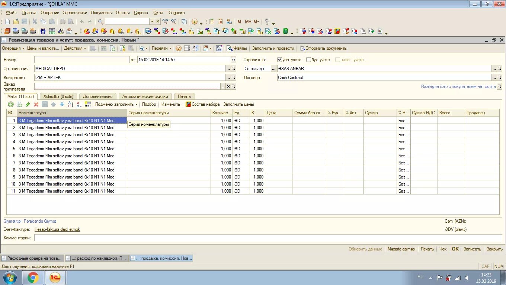
Task: Sort rows descending with Z-A icon
Action: tap(79, 105)
